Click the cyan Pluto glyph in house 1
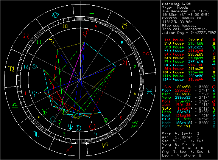 pos(34,94)
